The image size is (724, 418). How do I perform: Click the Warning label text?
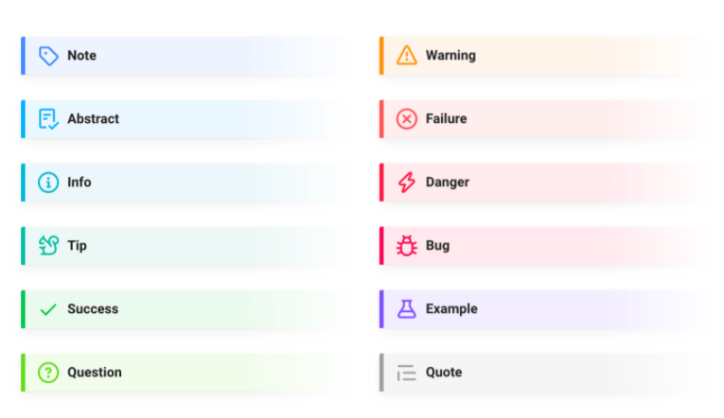[x=450, y=56]
